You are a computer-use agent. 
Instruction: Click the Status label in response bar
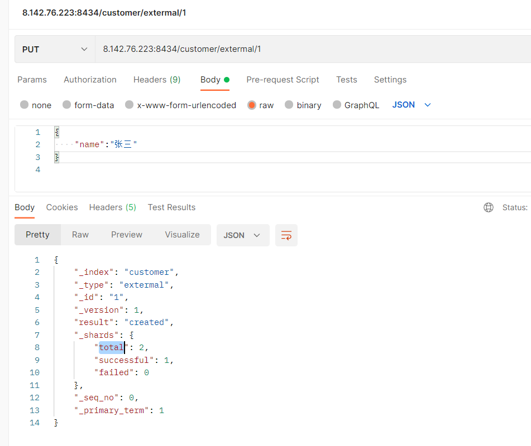515,207
